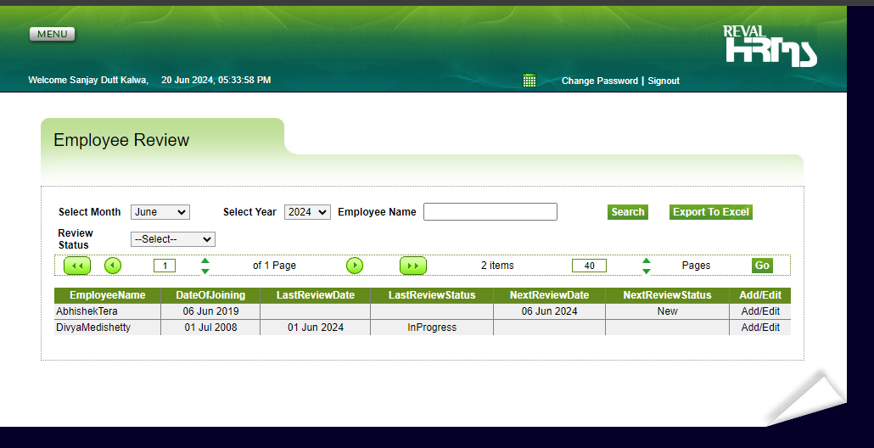Sort by EmployeeName column header

pyautogui.click(x=108, y=295)
